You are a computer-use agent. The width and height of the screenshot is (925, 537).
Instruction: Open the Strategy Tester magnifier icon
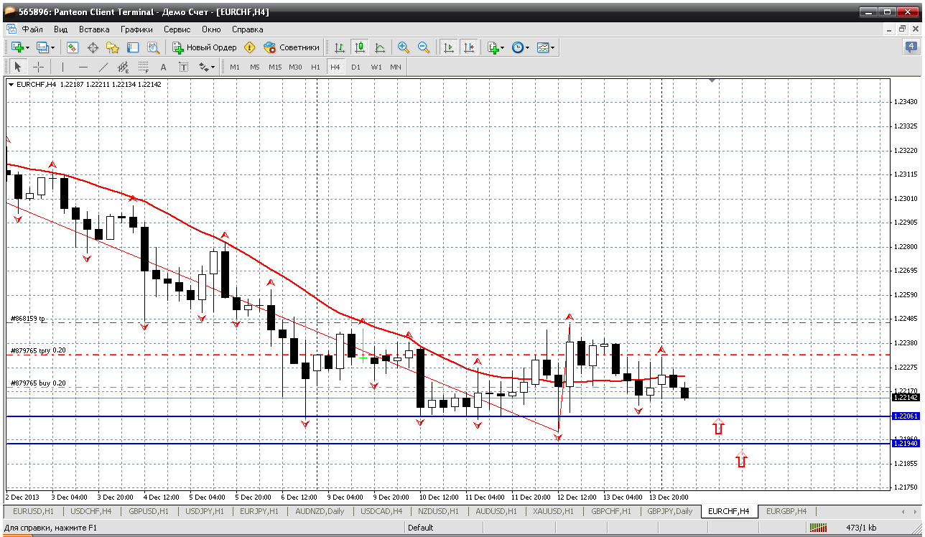click(x=153, y=47)
